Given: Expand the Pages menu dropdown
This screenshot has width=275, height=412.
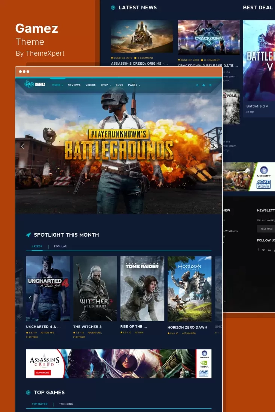Looking at the screenshot, I should pos(134,85).
